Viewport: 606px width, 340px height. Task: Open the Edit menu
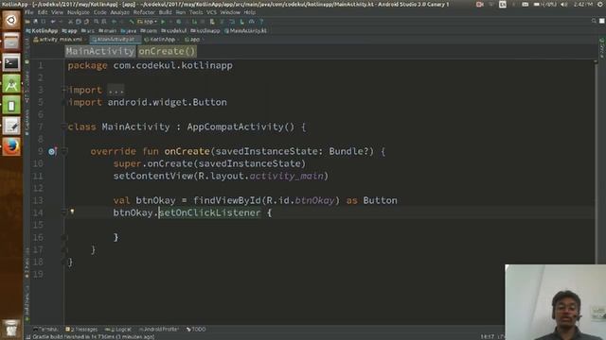coord(43,12)
